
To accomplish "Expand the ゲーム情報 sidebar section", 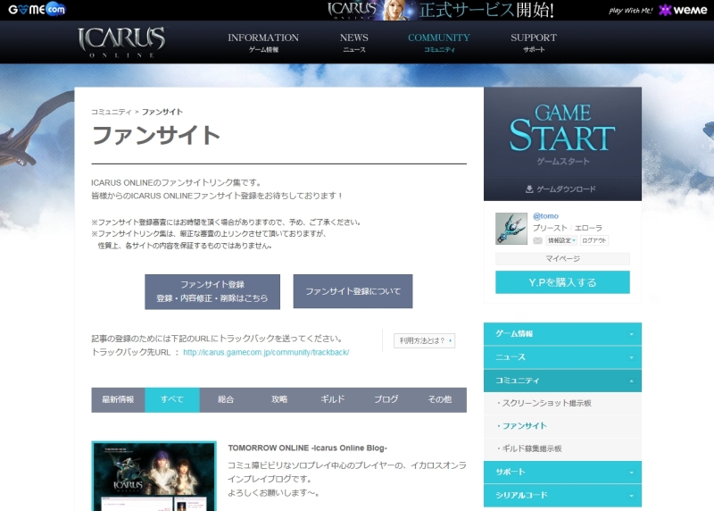I will click(563, 334).
